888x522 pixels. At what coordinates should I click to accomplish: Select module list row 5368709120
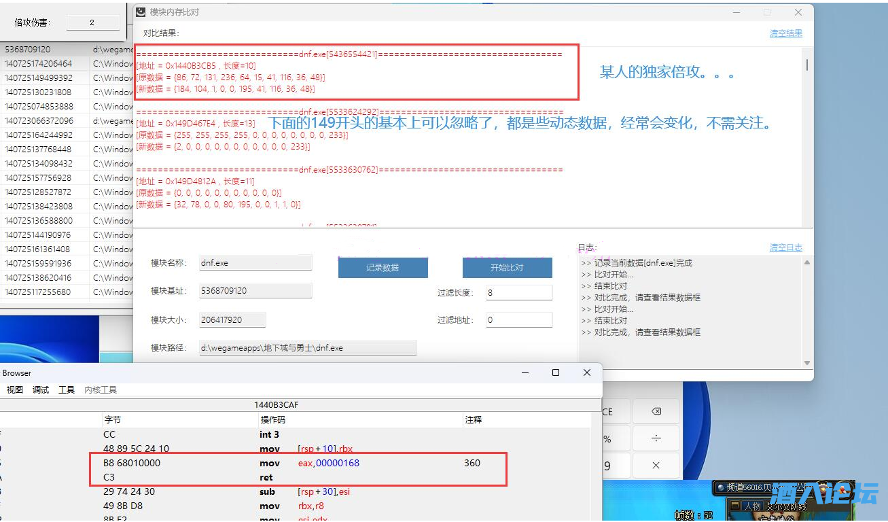tap(67, 50)
